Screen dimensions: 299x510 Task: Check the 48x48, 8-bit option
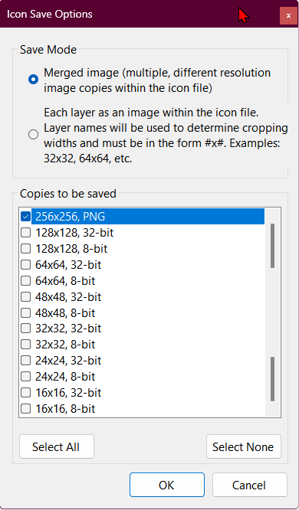pos(25,313)
